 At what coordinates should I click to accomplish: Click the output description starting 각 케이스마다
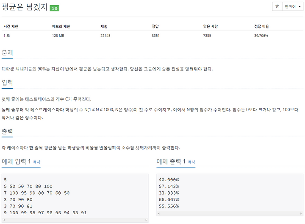(x=91, y=148)
